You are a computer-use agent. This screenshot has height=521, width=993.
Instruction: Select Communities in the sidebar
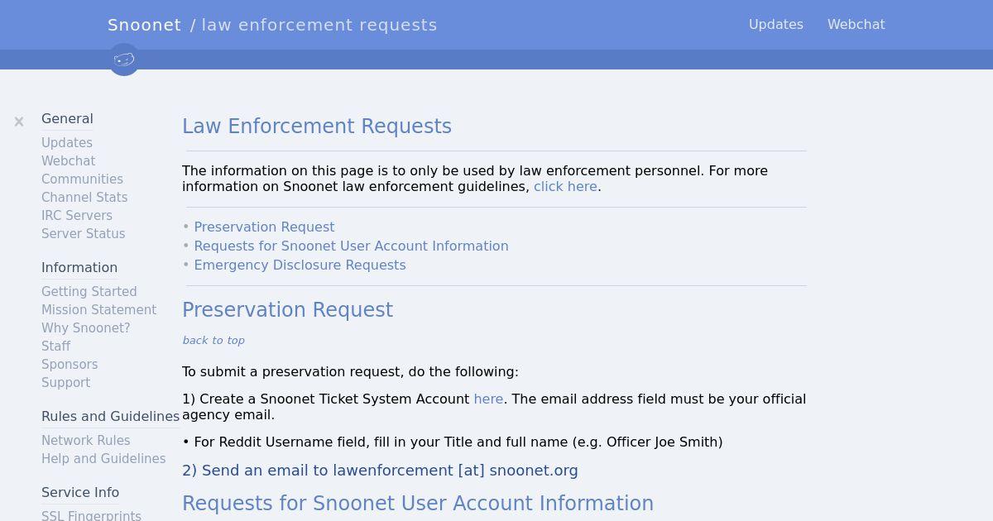coord(82,179)
